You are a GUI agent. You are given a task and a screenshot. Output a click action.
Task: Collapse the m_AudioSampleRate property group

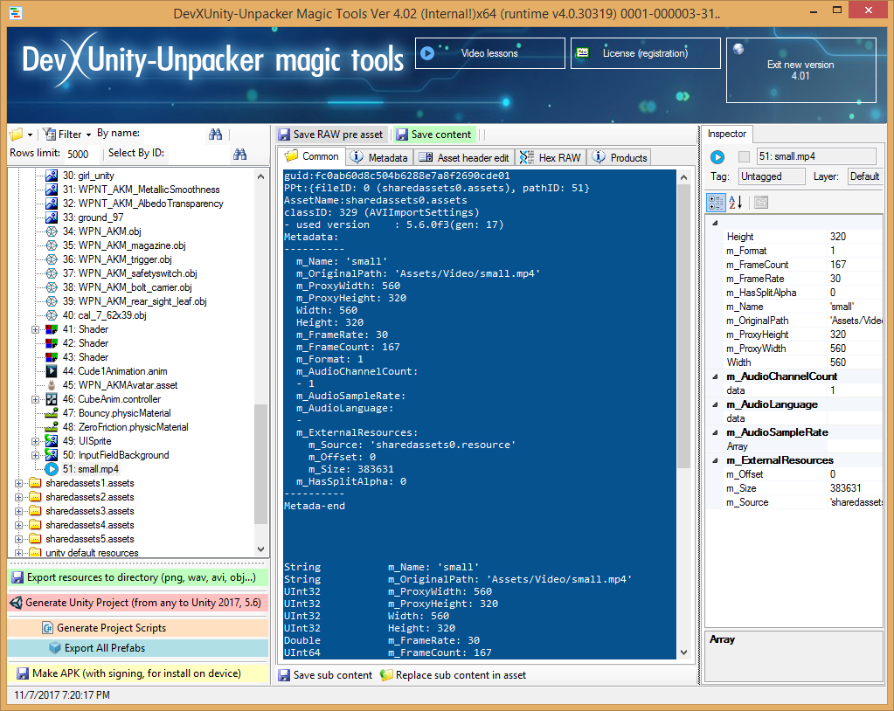point(715,432)
